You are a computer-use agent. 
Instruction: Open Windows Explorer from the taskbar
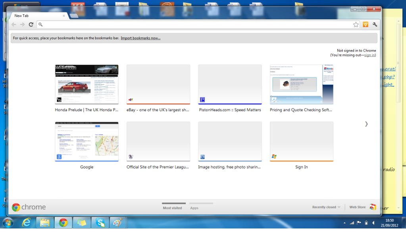(44, 223)
